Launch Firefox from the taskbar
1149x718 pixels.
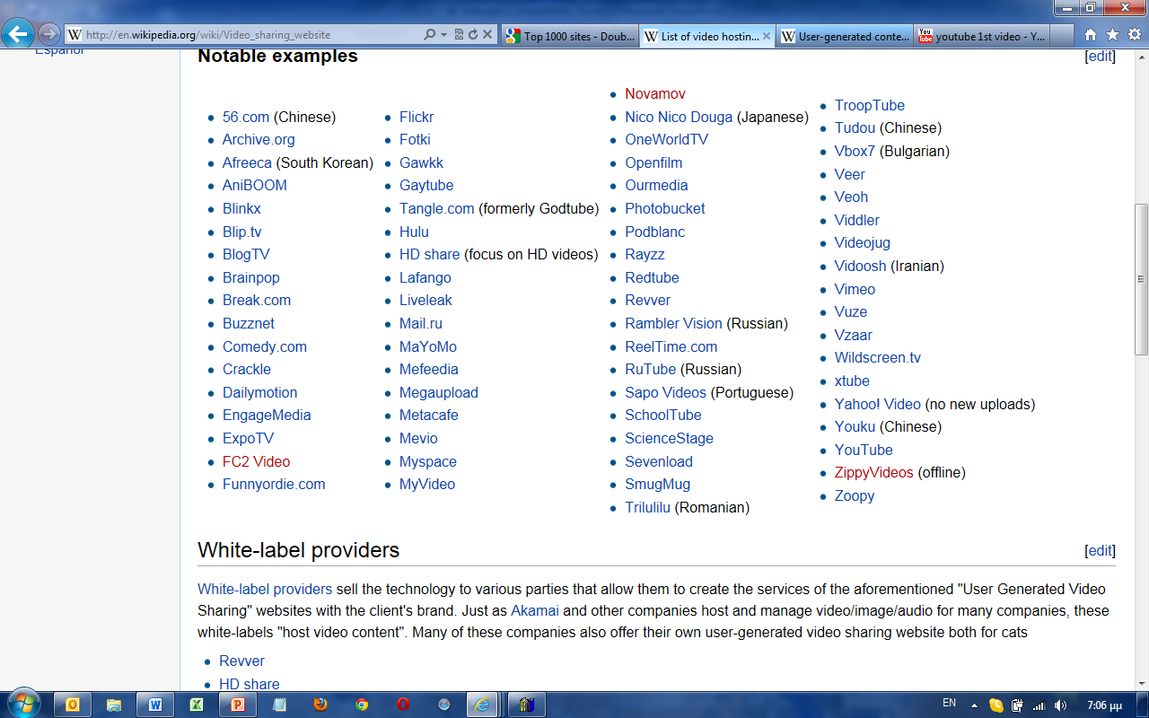pyautogui.click(x=320, y=705)
